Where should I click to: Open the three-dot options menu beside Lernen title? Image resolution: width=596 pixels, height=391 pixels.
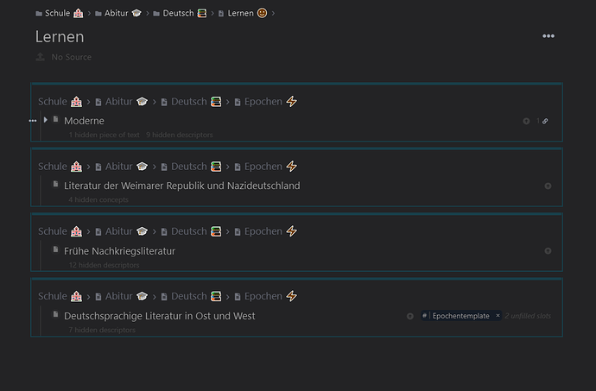coord(548,36)
